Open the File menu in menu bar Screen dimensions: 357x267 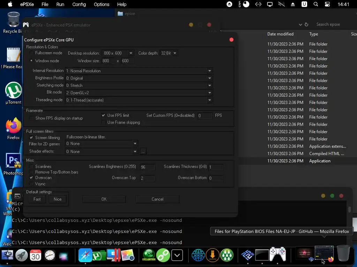click(45, 4)
